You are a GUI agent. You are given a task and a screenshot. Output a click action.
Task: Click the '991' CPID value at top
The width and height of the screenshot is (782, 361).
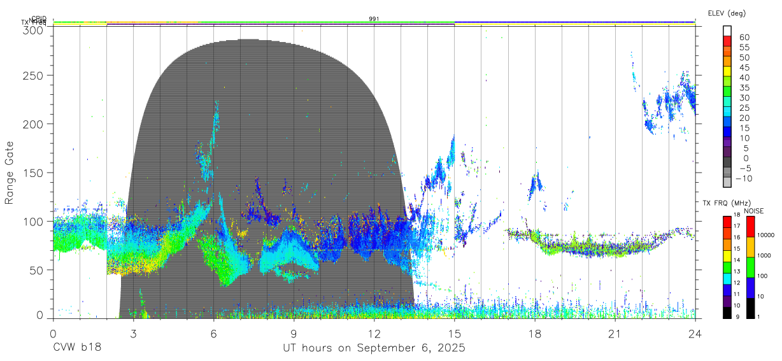click(x=374, y=19)
